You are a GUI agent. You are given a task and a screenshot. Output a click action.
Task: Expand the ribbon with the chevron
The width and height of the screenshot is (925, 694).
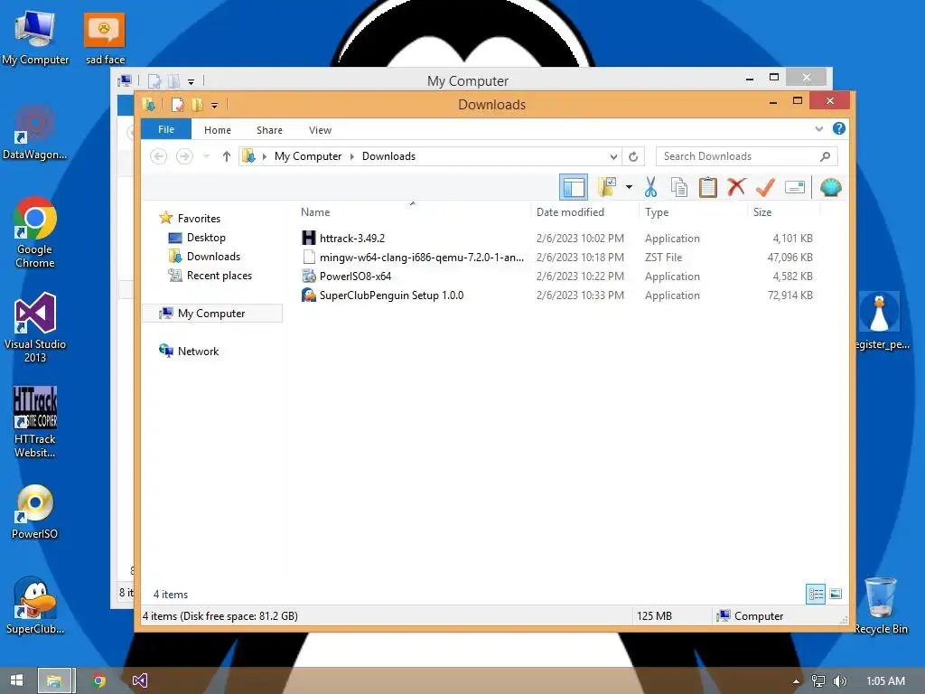coord(818,128)
